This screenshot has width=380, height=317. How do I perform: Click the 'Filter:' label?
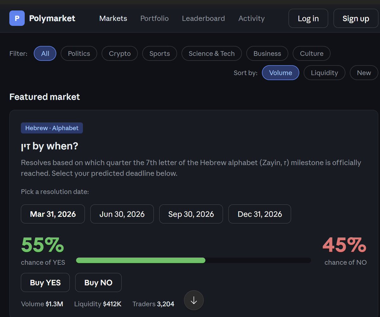[18, 54]
